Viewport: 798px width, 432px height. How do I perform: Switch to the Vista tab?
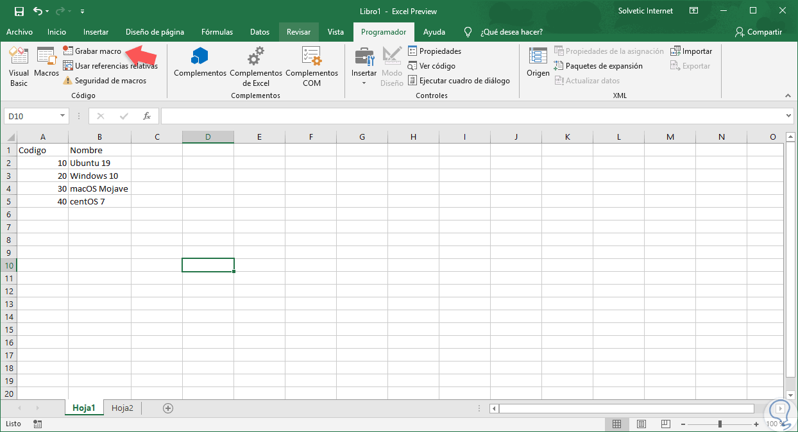point(335,32)
